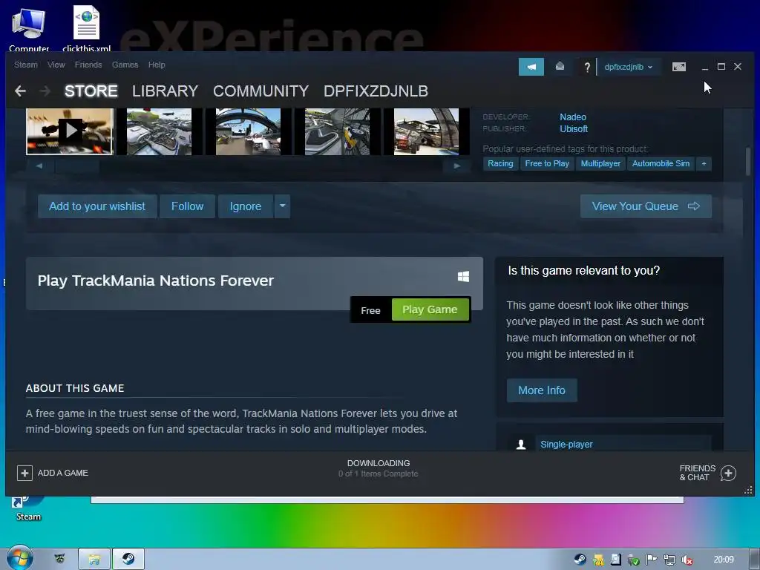
Task: Select the fifth screenshot thumbnail
Action: tap(427, 131)
